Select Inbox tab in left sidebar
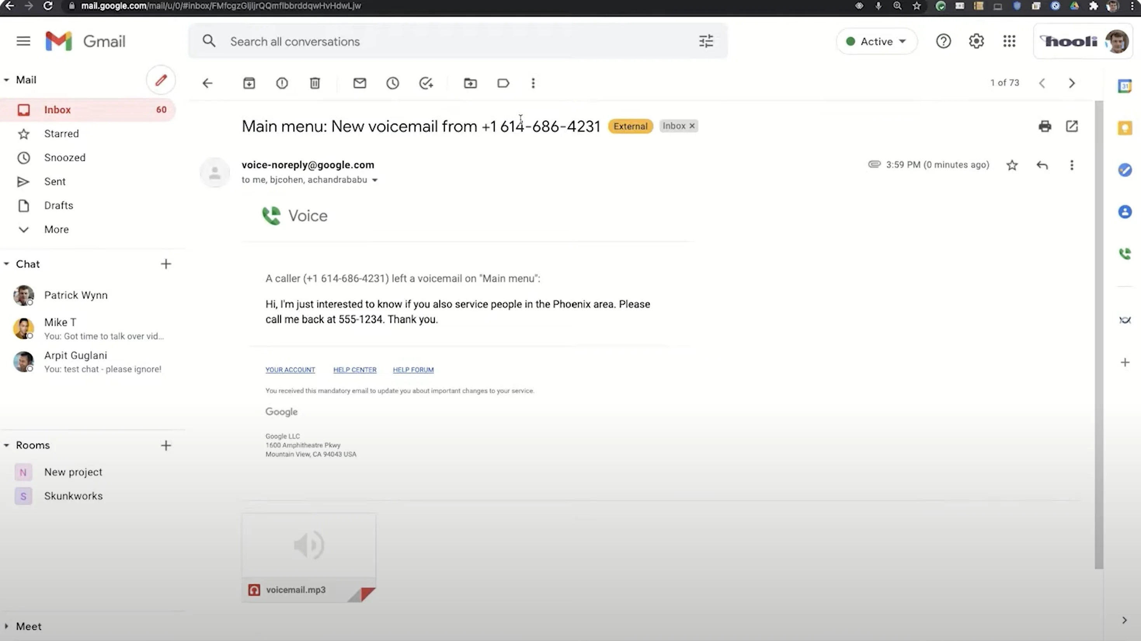 (57, 110)
